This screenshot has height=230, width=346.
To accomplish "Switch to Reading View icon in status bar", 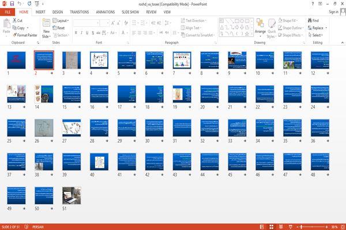I will [281, 227].
